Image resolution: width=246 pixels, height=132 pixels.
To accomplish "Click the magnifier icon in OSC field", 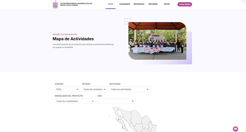I will [x=133, y=101].
